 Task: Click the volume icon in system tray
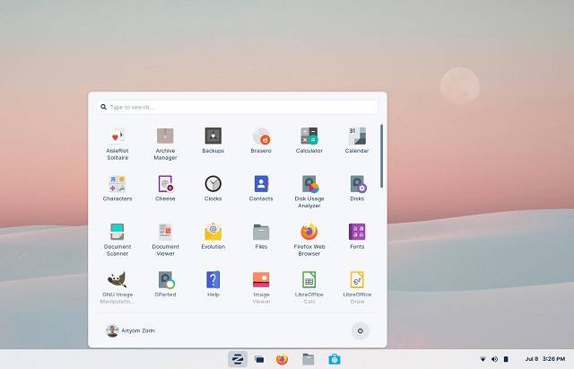[494, 359]
